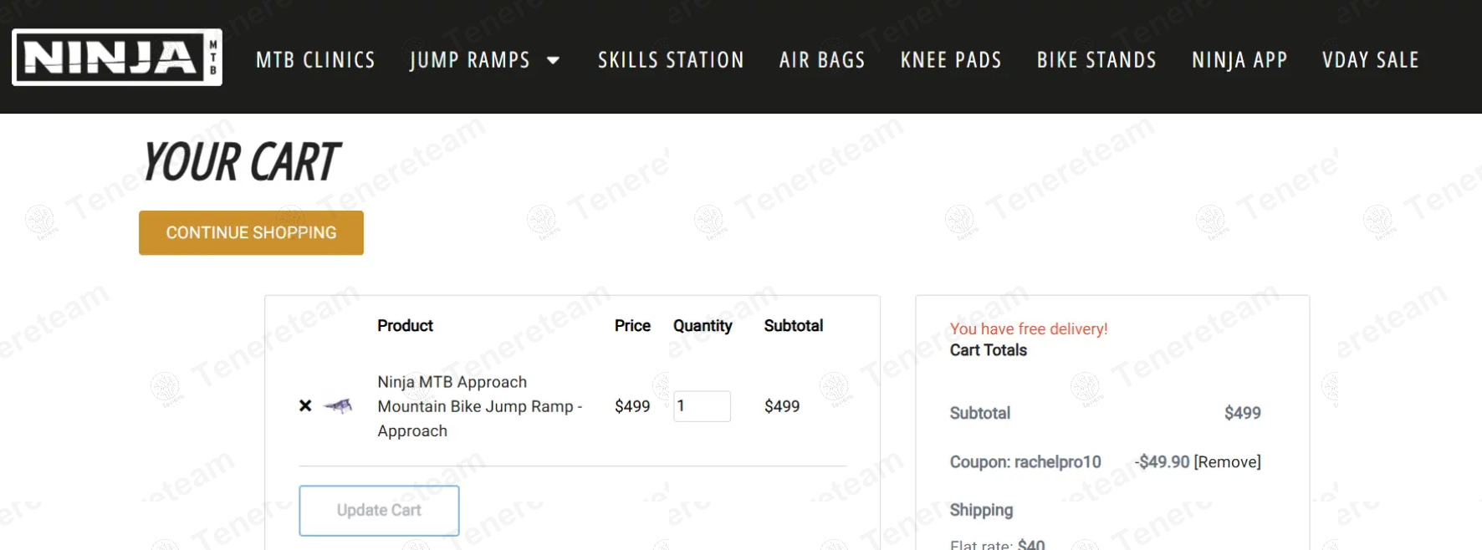Click the Cart Totals heading

coord(988,350)
